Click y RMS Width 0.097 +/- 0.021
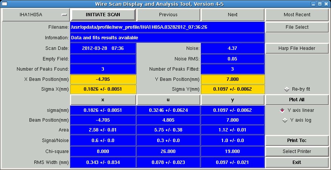 click(233, 162)
